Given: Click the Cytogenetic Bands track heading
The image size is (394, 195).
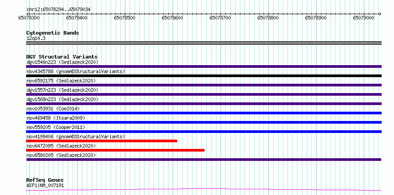Looking at the screenshot, I should (x=53, y=33).
